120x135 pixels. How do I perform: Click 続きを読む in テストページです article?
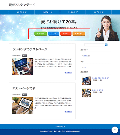point(68,112)
